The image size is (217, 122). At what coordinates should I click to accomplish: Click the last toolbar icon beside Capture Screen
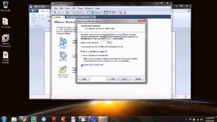[124, 13]
